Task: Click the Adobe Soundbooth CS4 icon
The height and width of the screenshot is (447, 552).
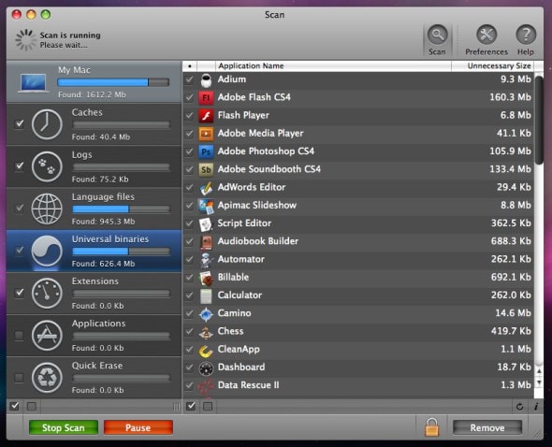Action: click(206, 169)
